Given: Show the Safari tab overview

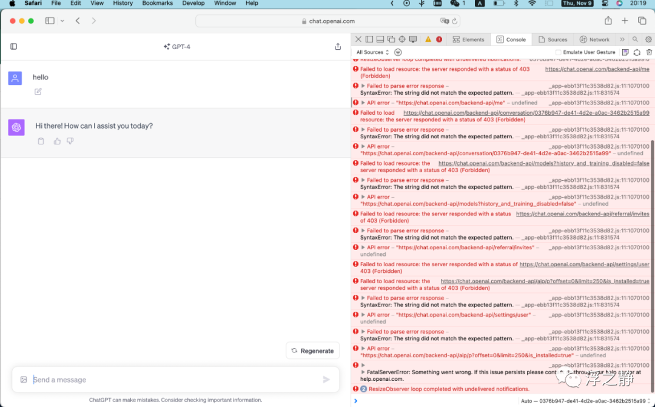Looking at the screenshot, I should (642, 21).
